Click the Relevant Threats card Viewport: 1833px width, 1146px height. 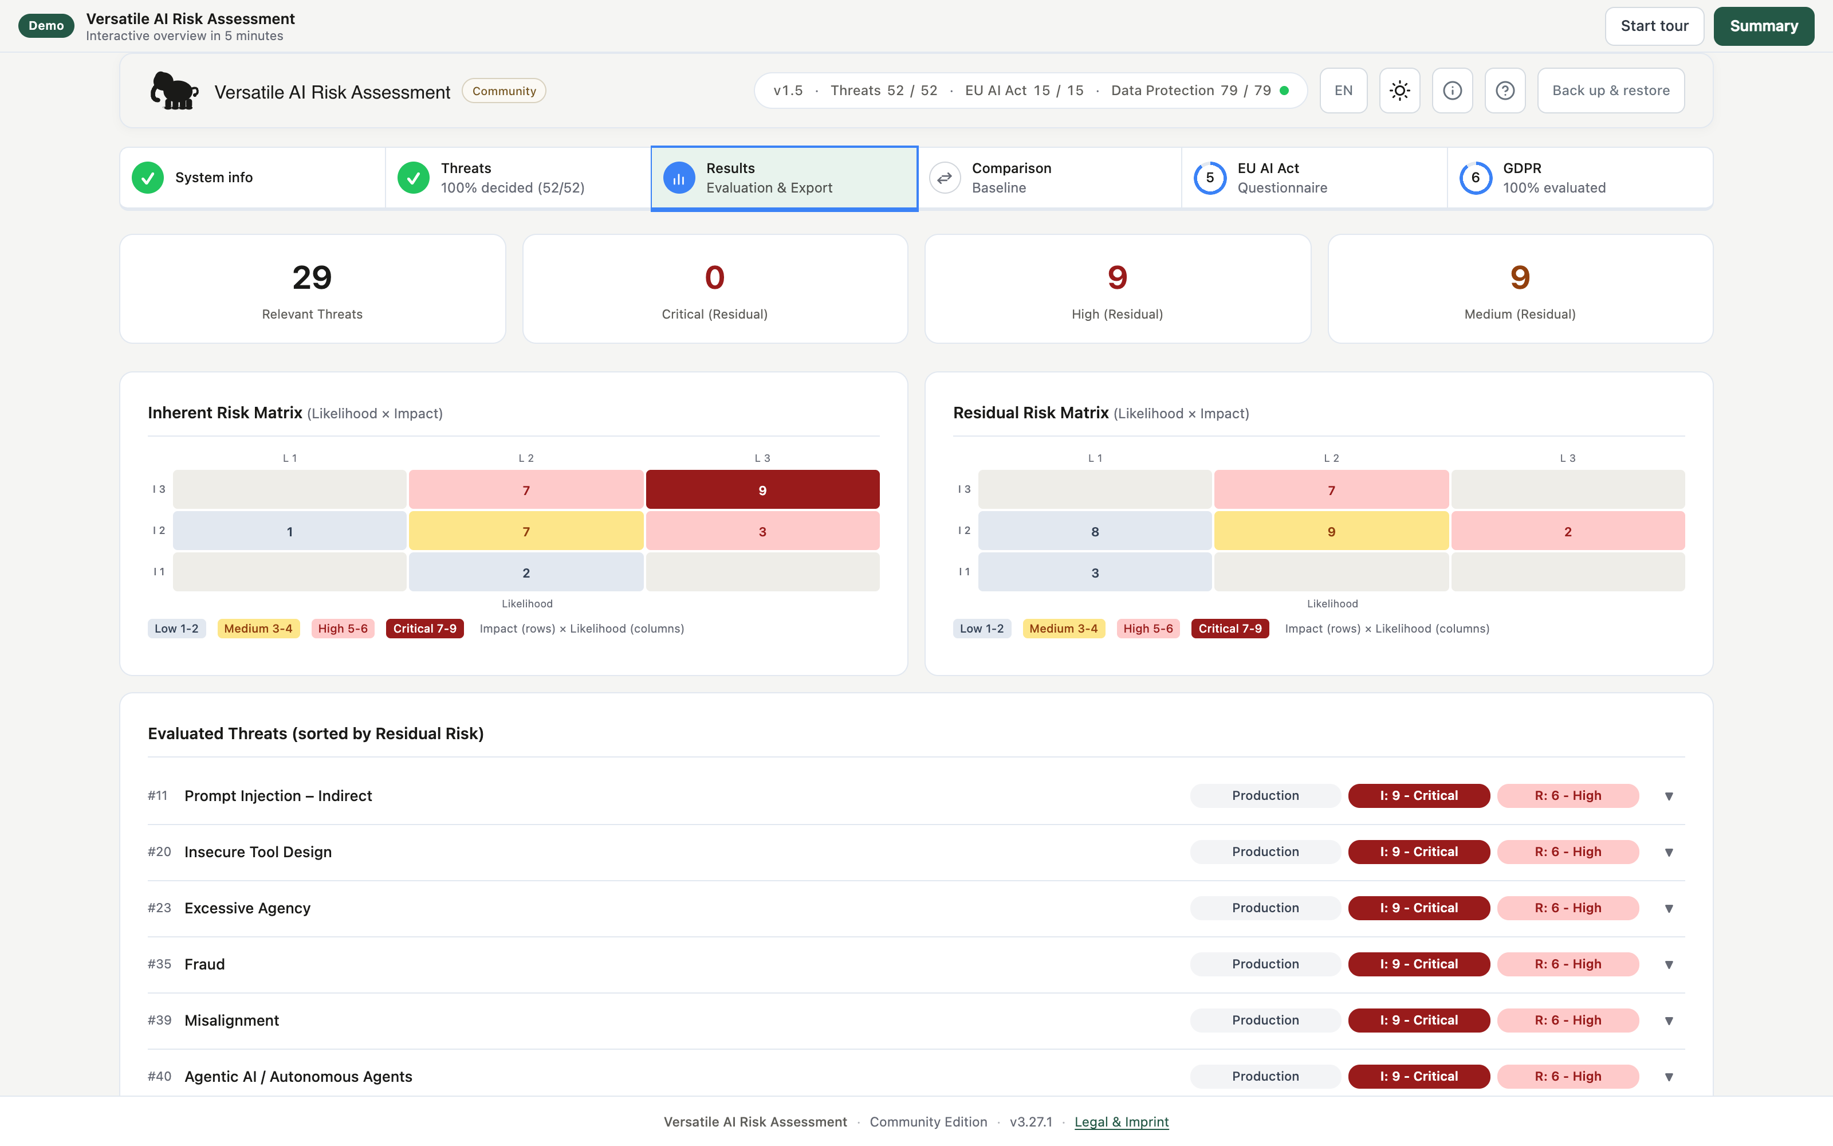(x=312, y=289)
